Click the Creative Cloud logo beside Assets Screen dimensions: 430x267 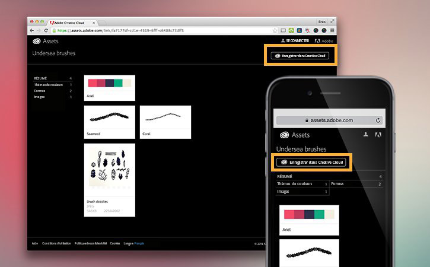(36, 41)
